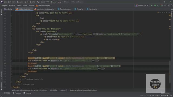Open the Structure tool window on left edge
173x97 pixels.
tap(1, 75)
